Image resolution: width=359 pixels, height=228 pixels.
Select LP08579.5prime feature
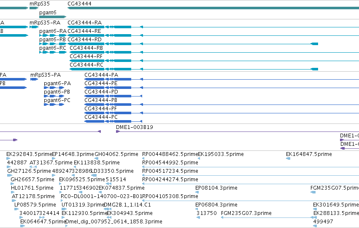(35, 205)
